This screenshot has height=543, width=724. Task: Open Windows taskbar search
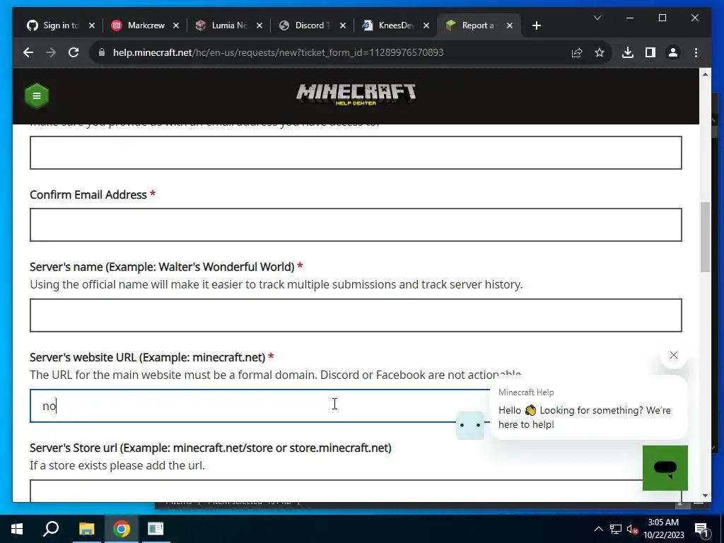(x=51, y=529)
